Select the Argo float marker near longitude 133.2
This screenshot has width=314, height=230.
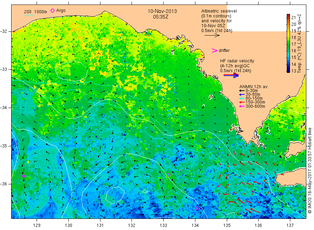pyautogui.click(x=169, y=175)
